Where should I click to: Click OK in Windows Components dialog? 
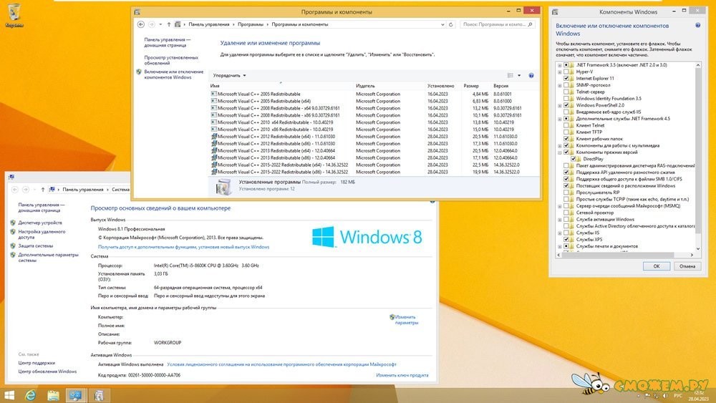coord(656,266)
